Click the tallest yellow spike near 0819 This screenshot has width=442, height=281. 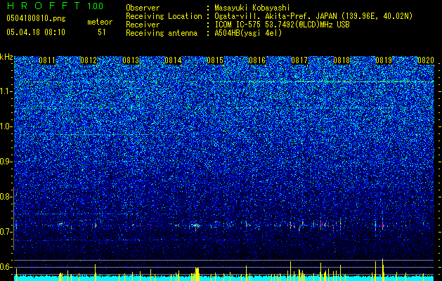[x=383, y=269]
